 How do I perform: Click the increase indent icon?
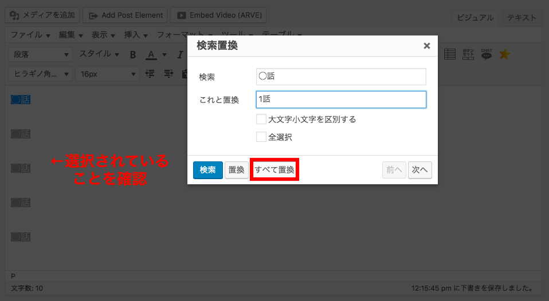168,74
